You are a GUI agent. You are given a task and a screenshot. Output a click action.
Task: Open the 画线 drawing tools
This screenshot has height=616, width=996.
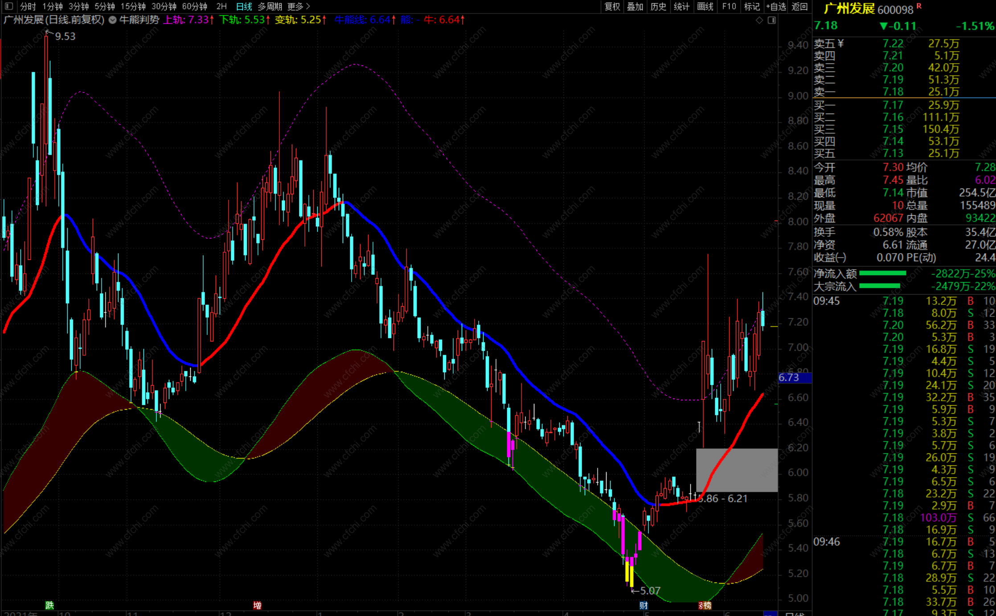click(x=705, y=6)
